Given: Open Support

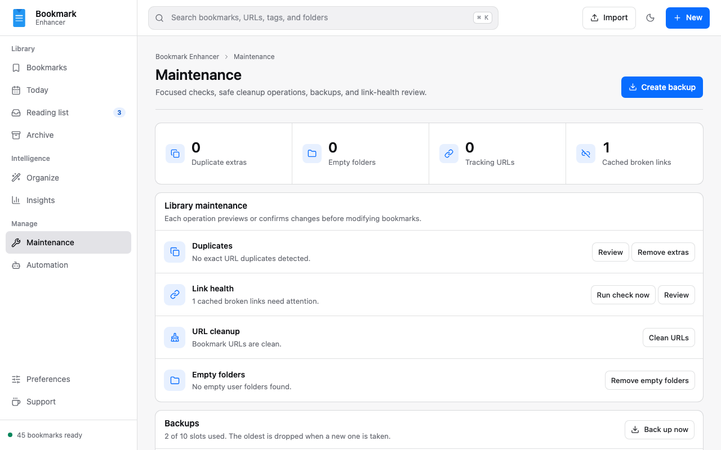Looking at the screenshot, I should click(68, 402).
